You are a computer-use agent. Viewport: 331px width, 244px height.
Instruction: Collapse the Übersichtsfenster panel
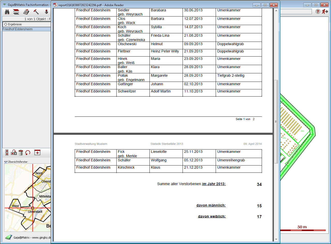(x=6, y=162)
